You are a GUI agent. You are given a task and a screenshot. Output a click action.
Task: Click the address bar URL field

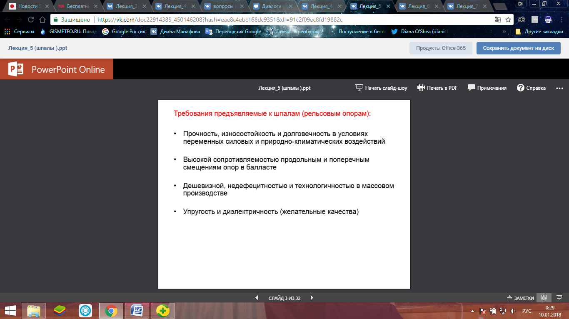(282, 20)
